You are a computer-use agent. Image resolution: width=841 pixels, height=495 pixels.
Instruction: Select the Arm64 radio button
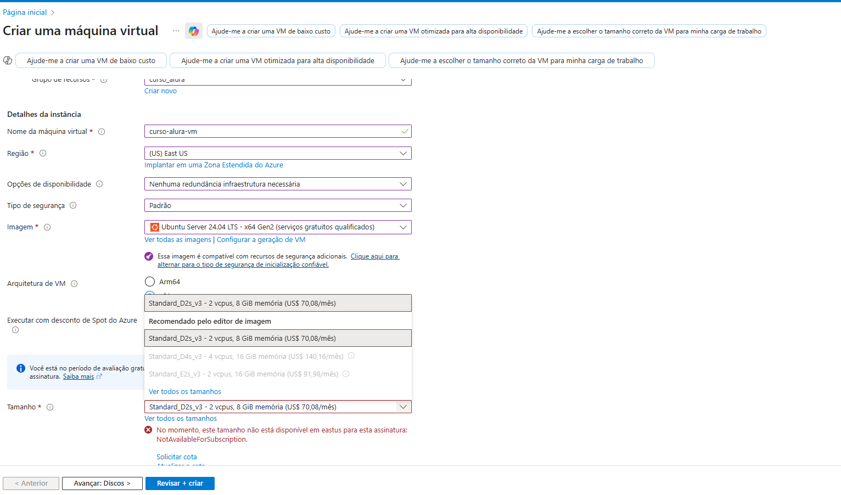(x=149, y=281)
